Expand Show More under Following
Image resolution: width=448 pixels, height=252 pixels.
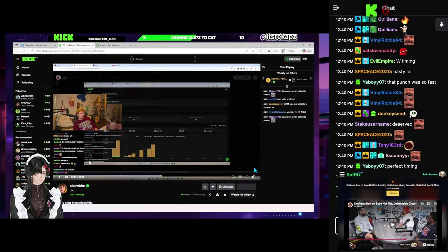[x=21, y=132]
